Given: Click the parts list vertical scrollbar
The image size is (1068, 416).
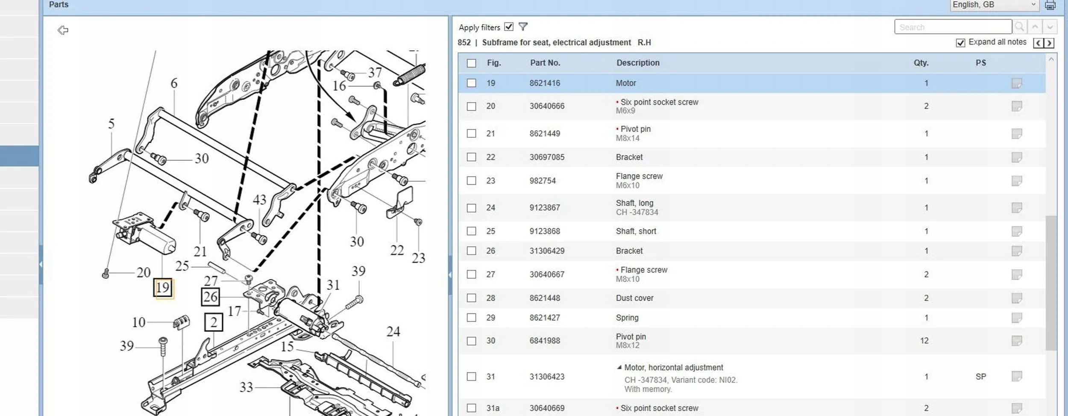Looking at the screenshot, I should (1051, 283).
